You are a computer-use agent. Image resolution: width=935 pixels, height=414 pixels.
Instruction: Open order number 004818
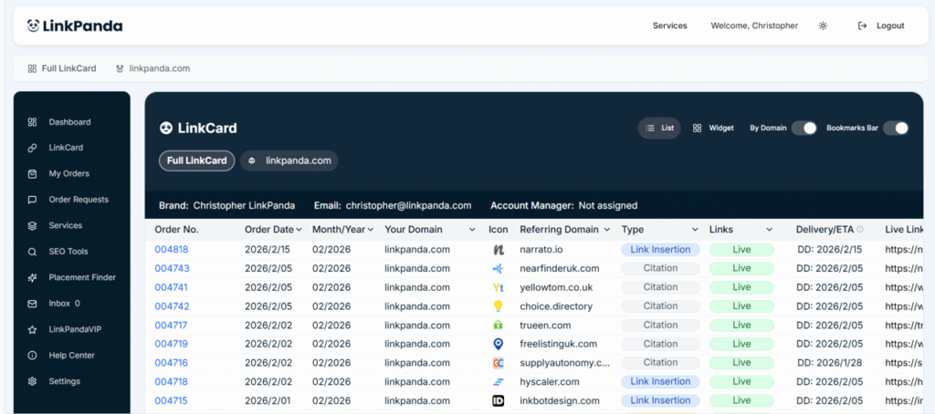click(172, 249)
